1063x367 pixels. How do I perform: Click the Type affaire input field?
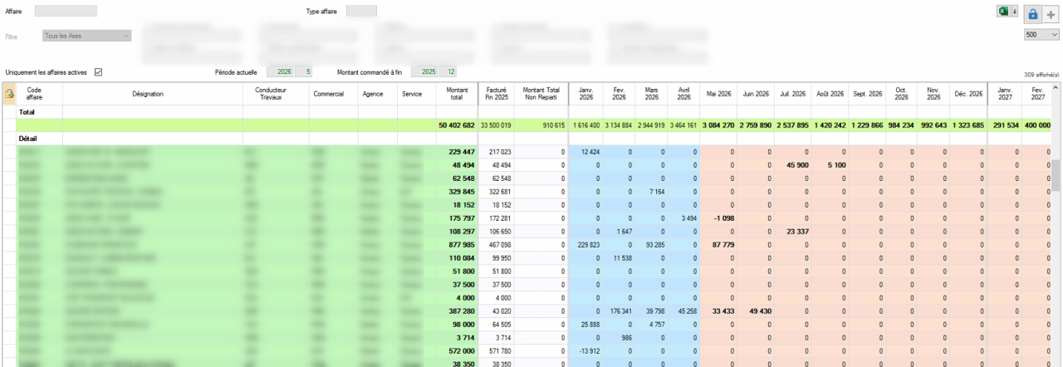tap(361, 12)
